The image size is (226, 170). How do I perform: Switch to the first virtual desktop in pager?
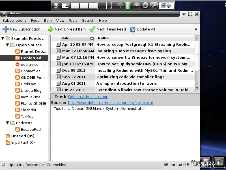pyautogui.click(x=66, y=6)
